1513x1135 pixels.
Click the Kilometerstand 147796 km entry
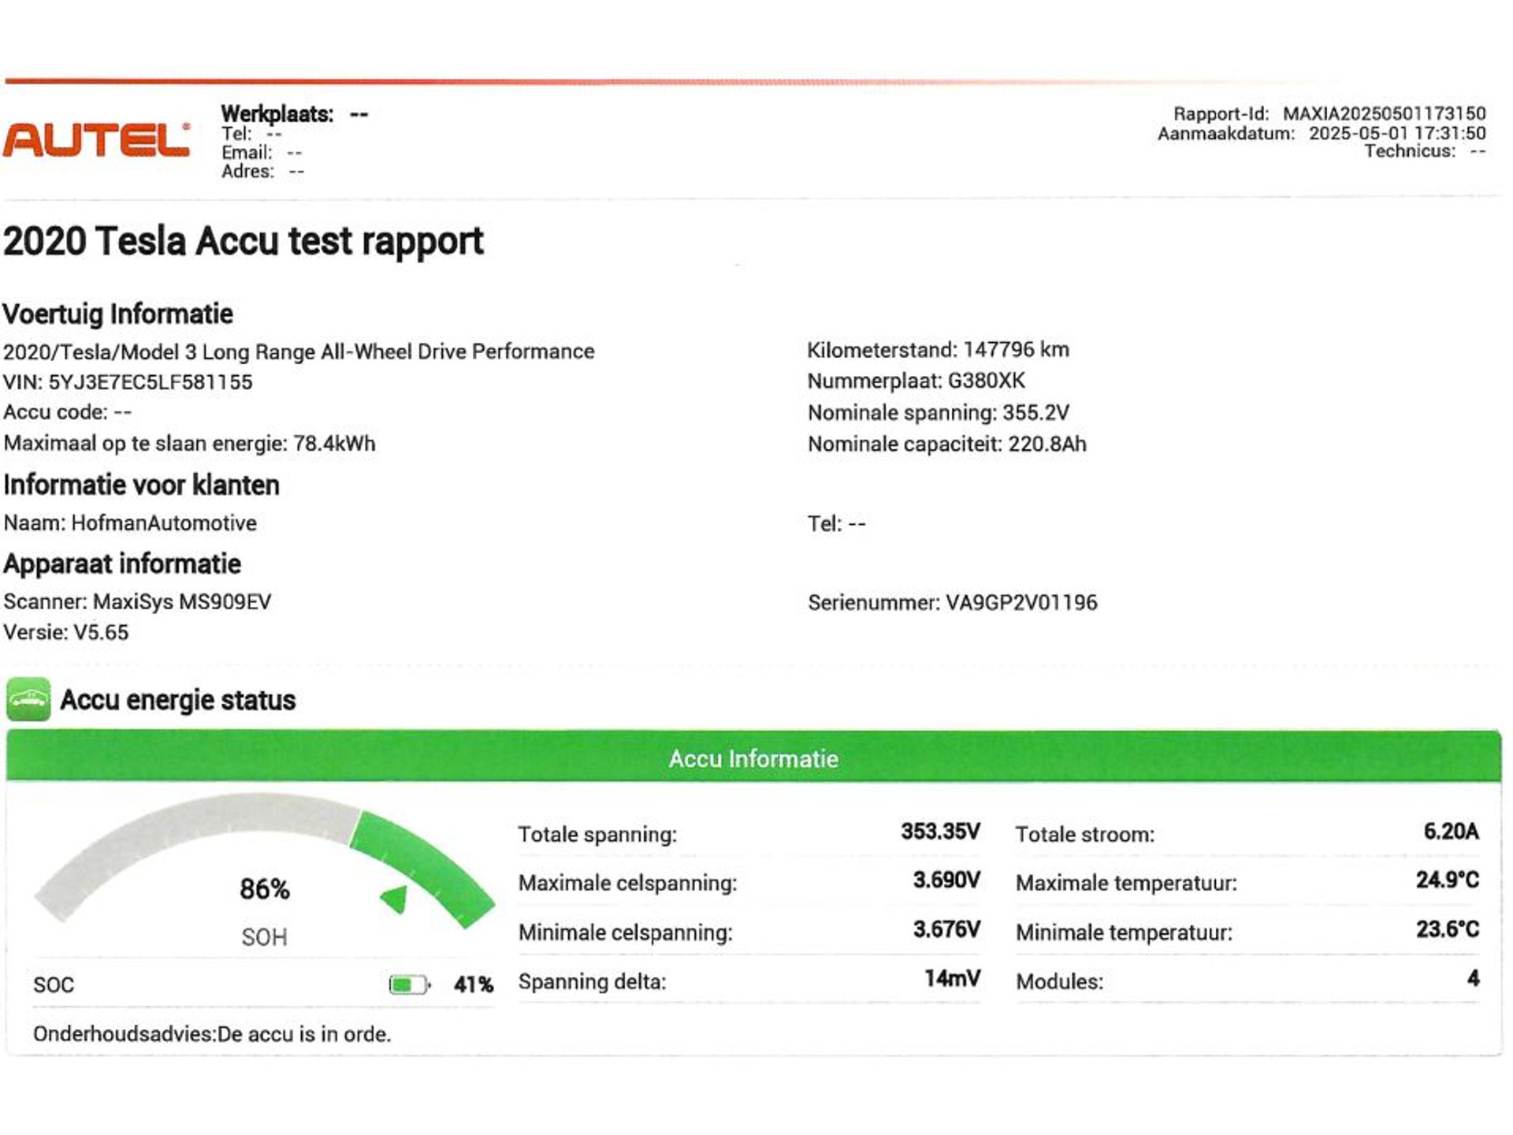938,350
